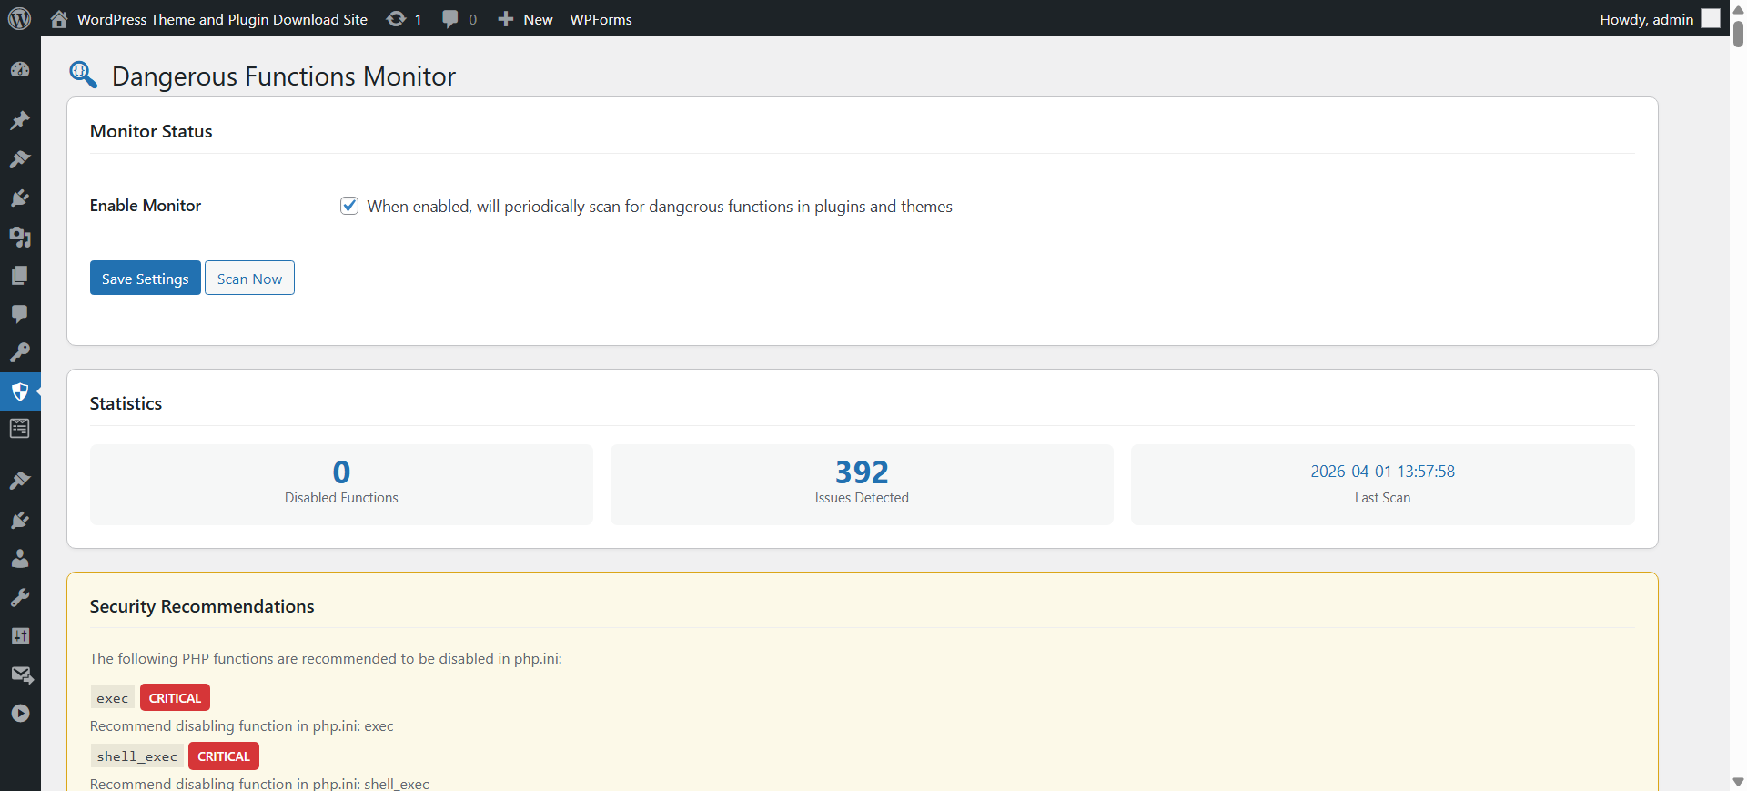Click the active shield security icon
The image size is (1747, 791).
tap(20, 392)
